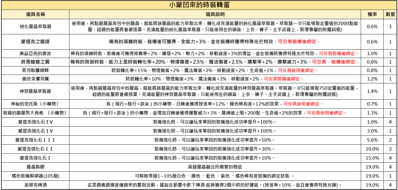This screenshot has height=190, width=398.
Task: Click the quantity 2 for 蒙提克強化石ＩＩＩ
Action: [390, 140]
